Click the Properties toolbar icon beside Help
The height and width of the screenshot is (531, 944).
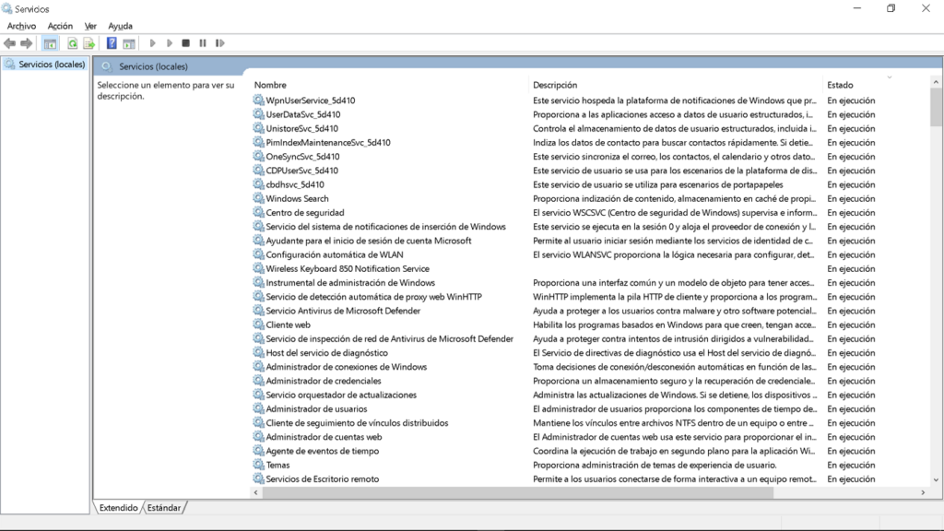pos(129,43)
